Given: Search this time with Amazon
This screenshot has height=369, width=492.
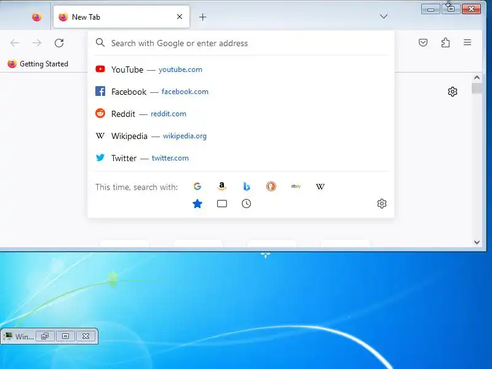Looking at the screenshot, I should click(x=222, y=186).
